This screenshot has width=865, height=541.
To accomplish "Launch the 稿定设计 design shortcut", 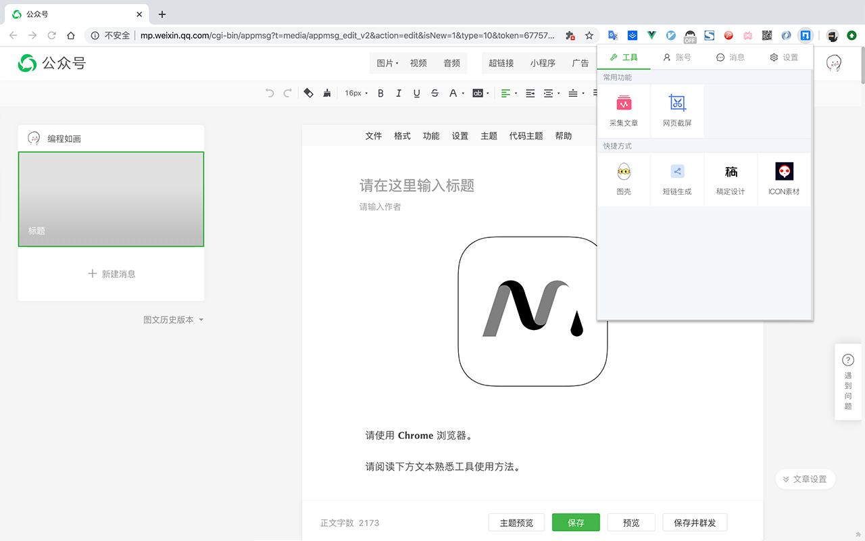I will click(731, 179).
